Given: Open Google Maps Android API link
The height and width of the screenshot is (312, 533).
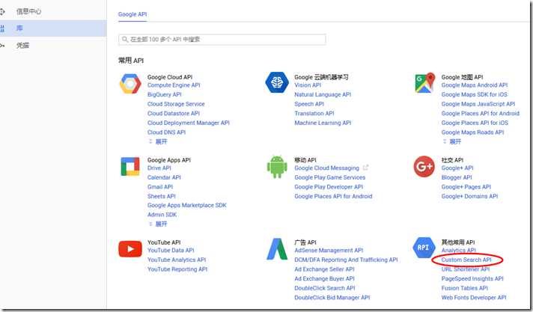Looking at the screenshot, I should (475, 85).
